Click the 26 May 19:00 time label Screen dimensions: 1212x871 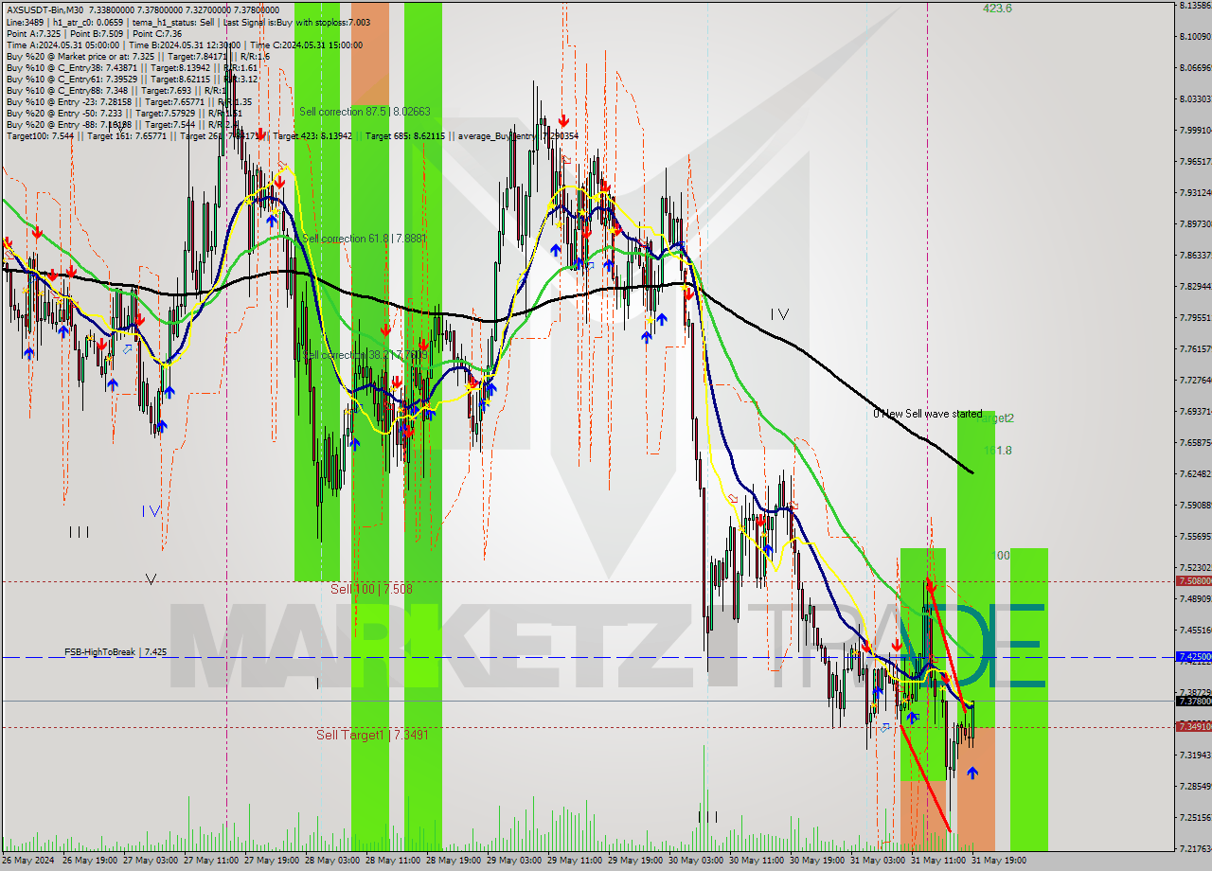[x=90, y=861]
